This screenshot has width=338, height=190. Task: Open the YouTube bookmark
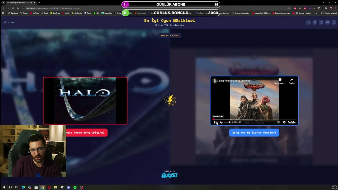pyautogui.click(x=34, y=13)
